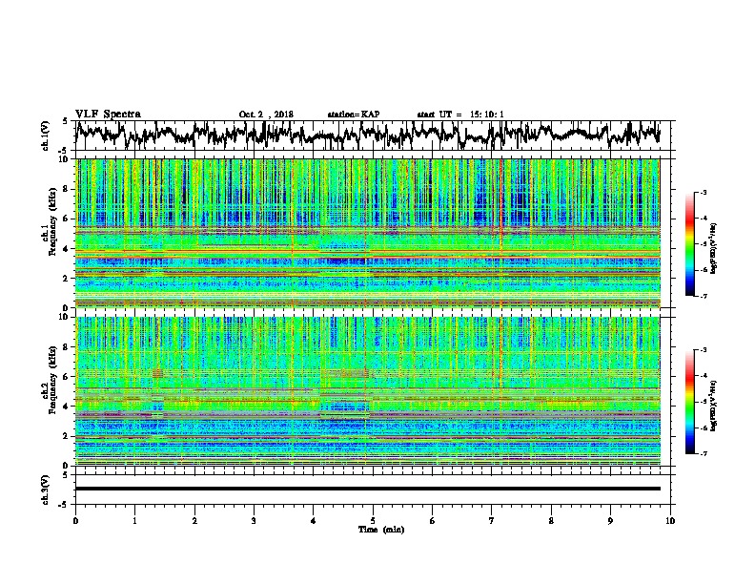The width and height of the screenshot is (755, 584).
Task: Click time axis tick label '2'
Action: [194, 521]
